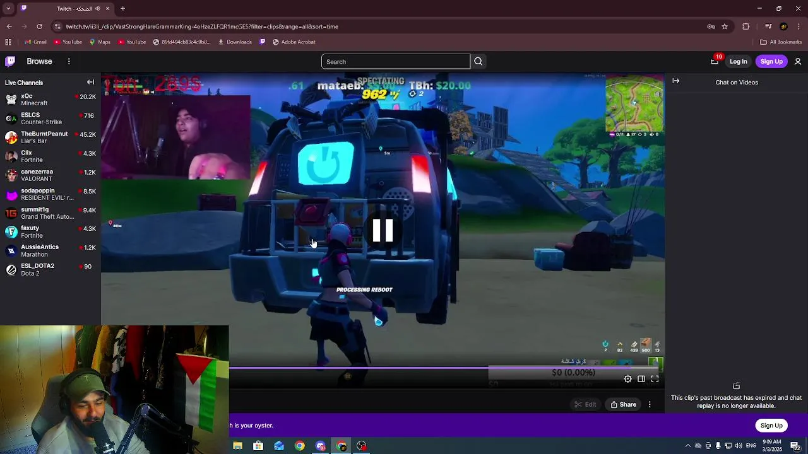Open summit1g's Grand Theft Auto channel
The height and width of the screenshot is (454, 808).
(50, 213)
